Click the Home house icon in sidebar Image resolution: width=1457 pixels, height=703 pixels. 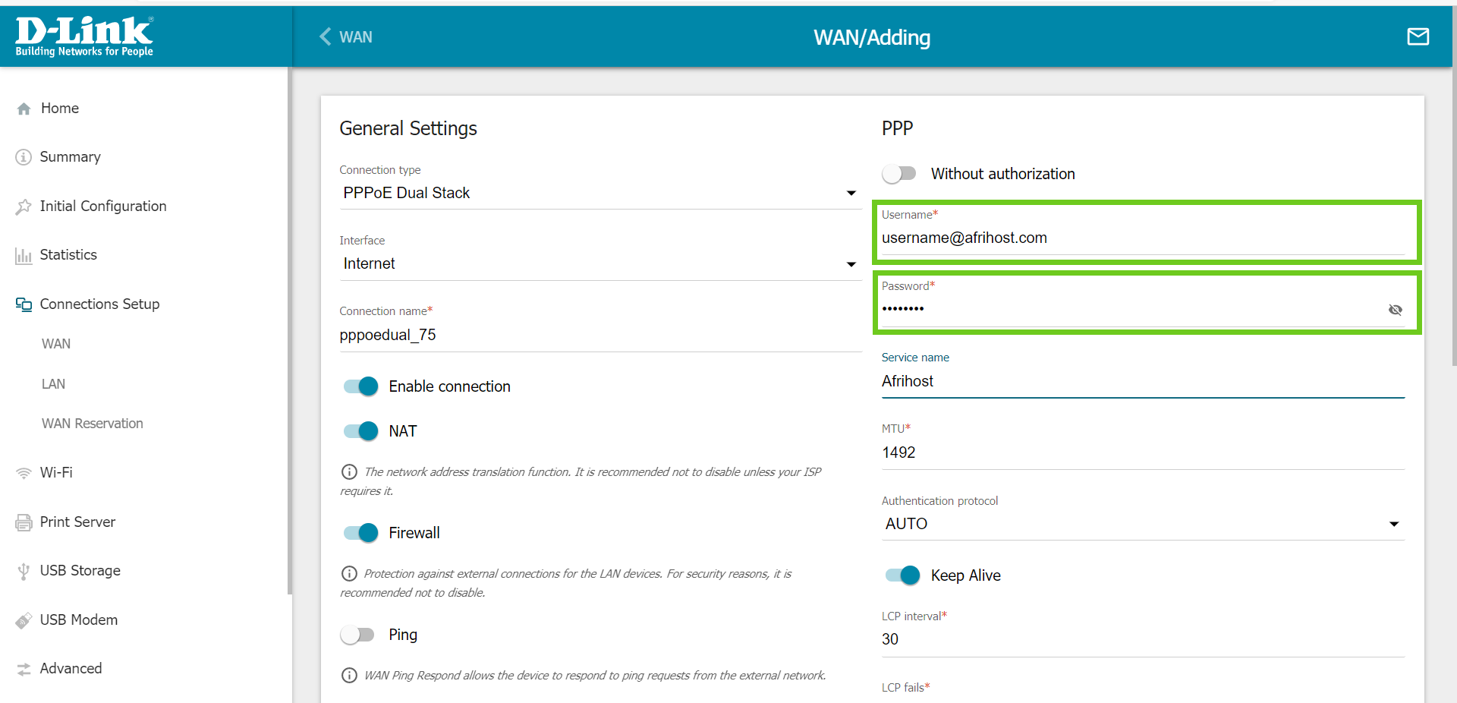24,109
